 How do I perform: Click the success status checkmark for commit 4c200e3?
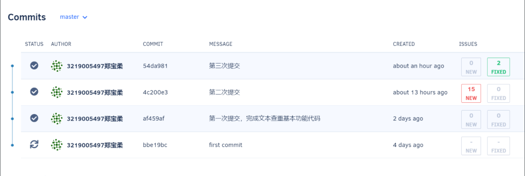point(34,92)
